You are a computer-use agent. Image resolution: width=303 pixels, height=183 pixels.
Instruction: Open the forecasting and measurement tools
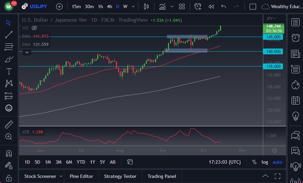[x=9, y=96]
